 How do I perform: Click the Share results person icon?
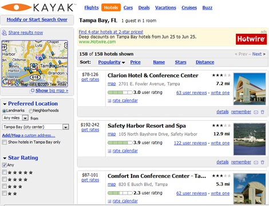4,33
